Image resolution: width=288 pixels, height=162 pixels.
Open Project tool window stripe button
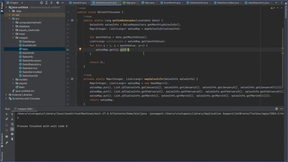[x=2, y=7]
